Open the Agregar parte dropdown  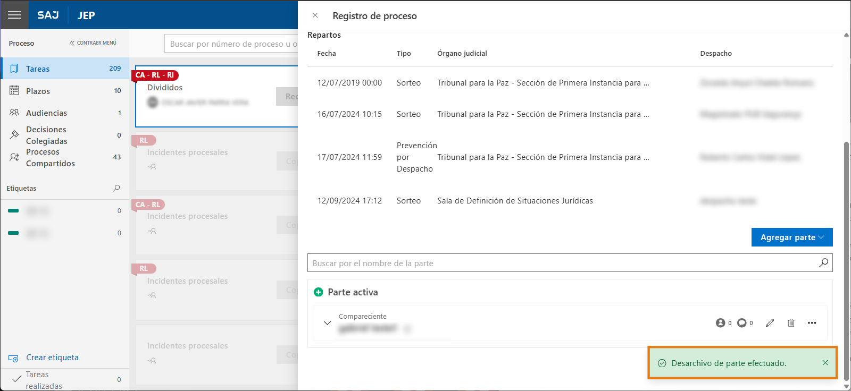[x=792, y=237]
